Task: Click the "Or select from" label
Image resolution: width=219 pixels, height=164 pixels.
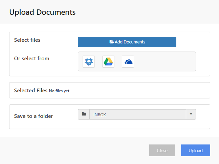Action: pos(32,59)
